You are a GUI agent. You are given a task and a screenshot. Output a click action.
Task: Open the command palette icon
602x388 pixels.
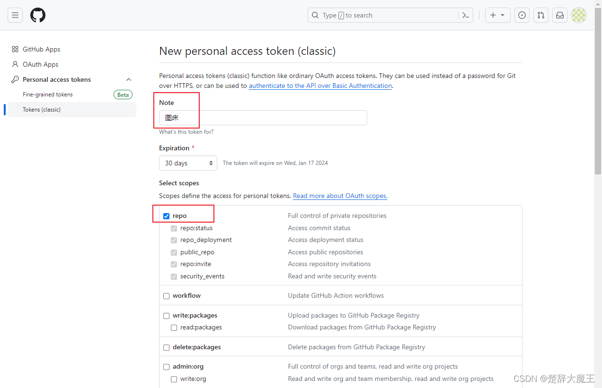point(466,15)
